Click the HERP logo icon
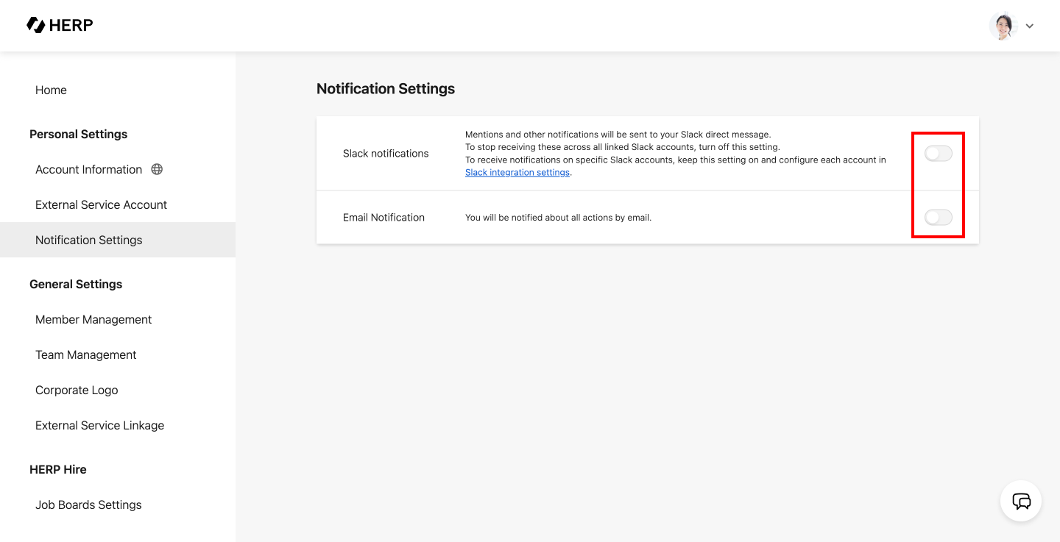The height and width of the screenshot is (542, 1060). [35, 26]
